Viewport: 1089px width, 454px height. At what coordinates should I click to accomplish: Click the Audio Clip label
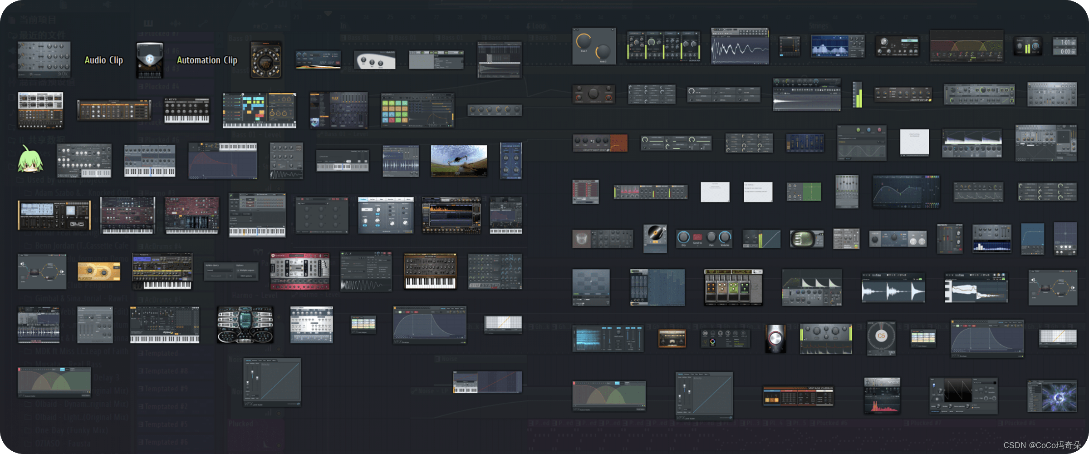click(x=103, y=60)
